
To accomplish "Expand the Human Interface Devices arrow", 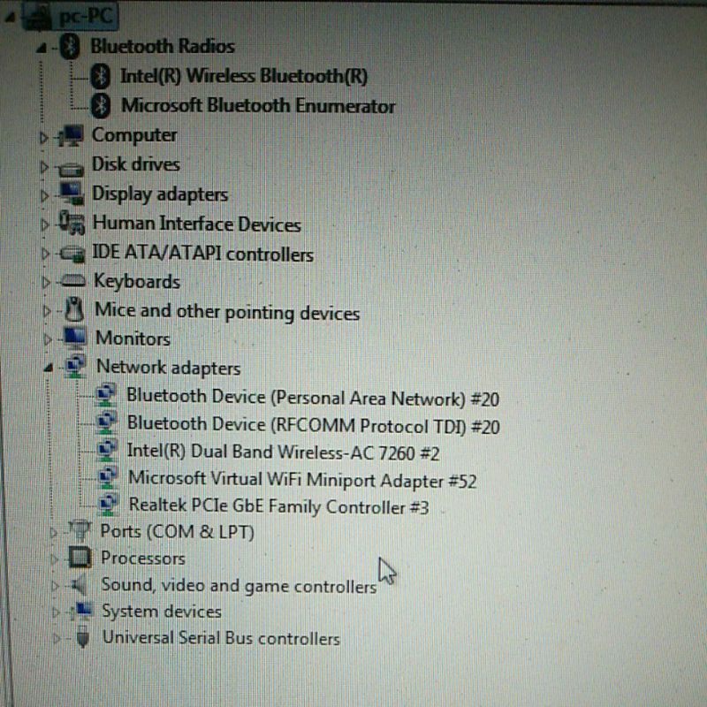I will pyautogui.click(x=45, y=224).
